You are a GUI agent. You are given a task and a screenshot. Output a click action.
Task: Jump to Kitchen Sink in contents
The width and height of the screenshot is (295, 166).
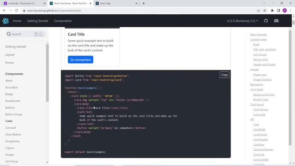pyautogui.click(x=260, y=59)
